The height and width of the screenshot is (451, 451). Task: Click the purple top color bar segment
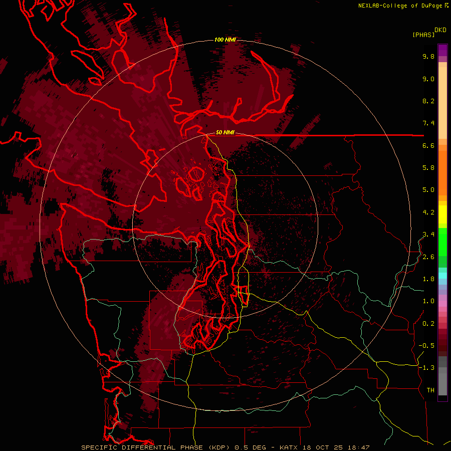coord(442,51)
